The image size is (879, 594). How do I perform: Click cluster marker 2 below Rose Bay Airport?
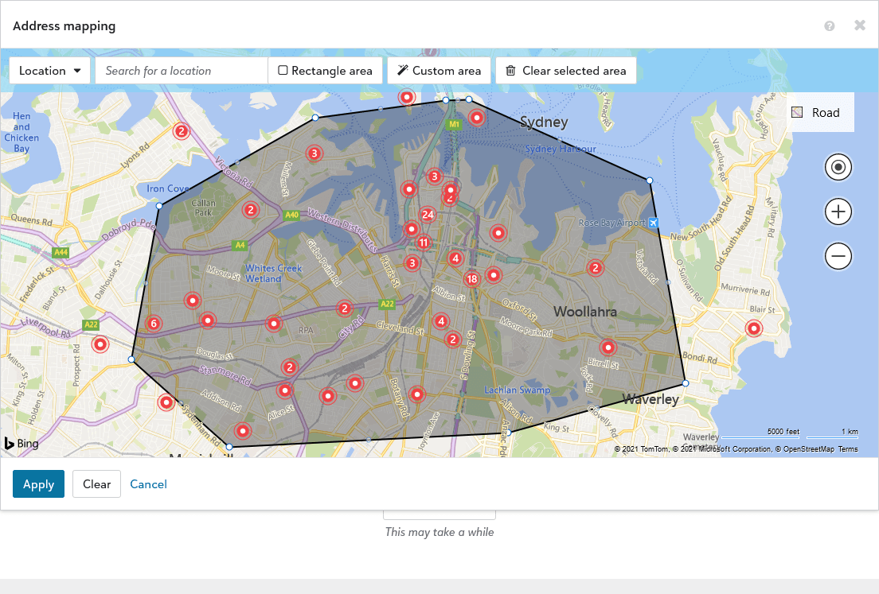(x=596, y=268)
